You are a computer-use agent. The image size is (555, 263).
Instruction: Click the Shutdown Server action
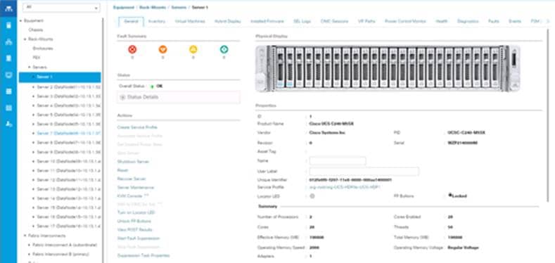point(133,162)
